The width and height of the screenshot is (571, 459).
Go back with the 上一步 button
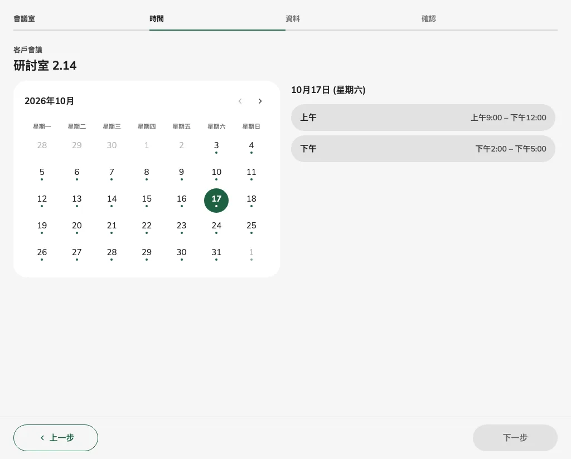coord(56,437)
